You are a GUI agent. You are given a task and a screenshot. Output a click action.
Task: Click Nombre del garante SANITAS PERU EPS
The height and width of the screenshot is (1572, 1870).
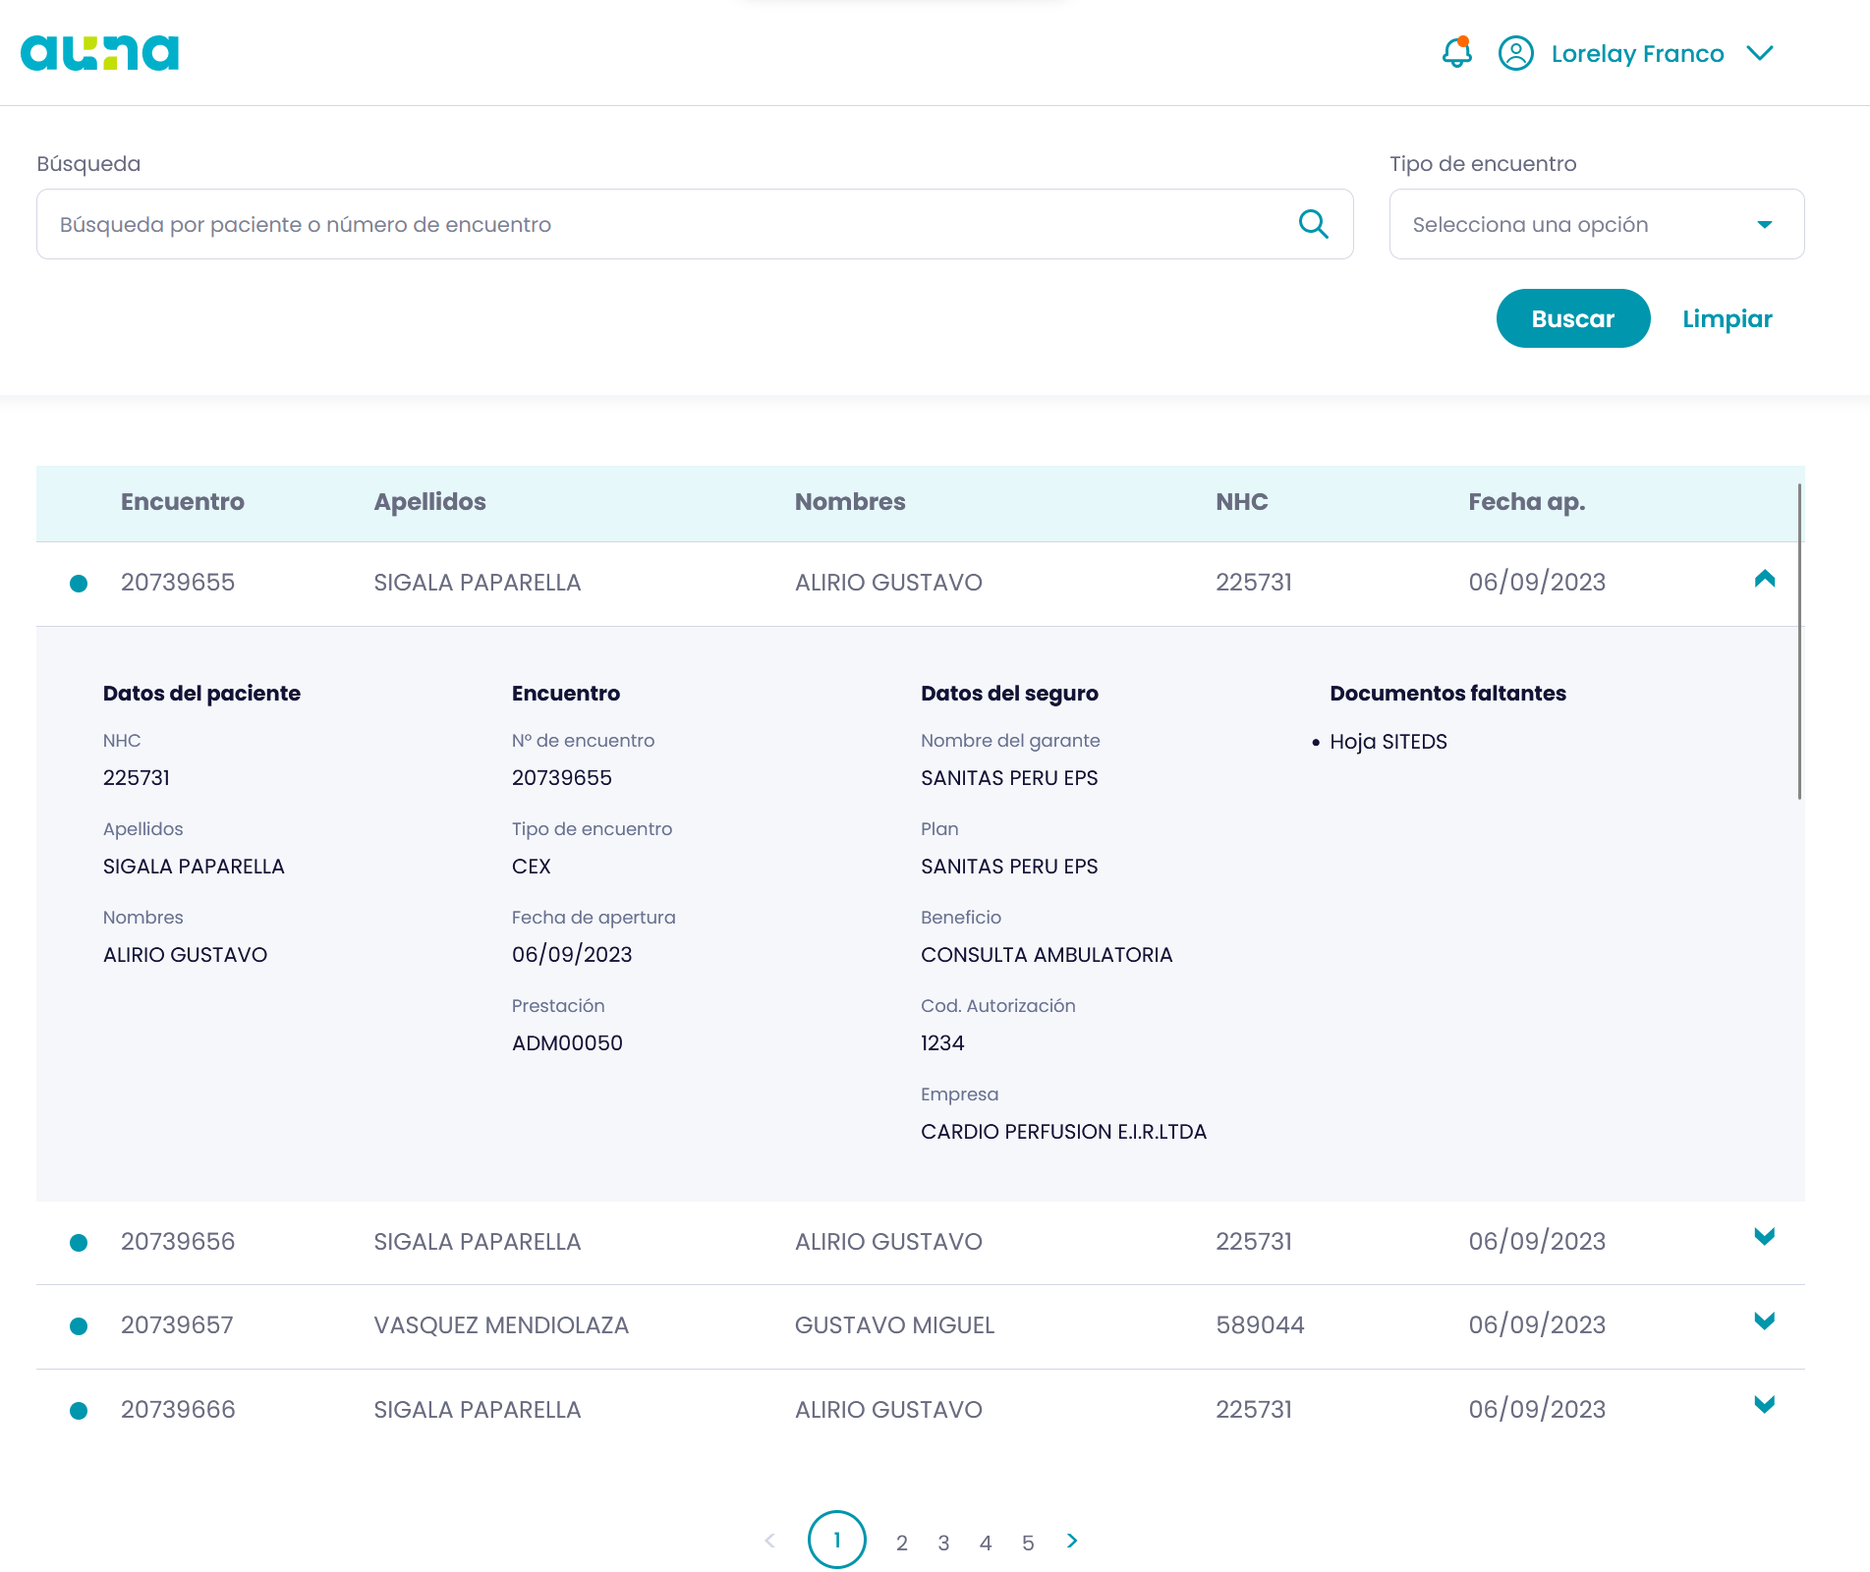(1009, 778)
